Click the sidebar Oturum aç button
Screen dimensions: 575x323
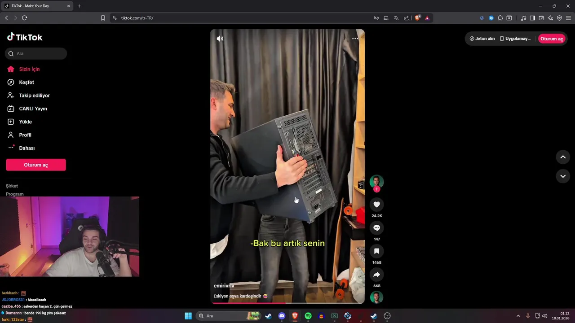click(x=36, y=165)
